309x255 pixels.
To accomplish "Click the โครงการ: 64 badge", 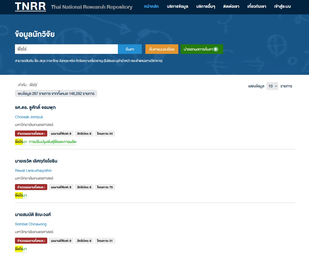I will click(105, 133).
